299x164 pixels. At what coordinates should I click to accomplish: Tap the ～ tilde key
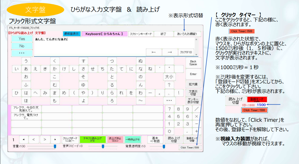[x=141, y=101]
